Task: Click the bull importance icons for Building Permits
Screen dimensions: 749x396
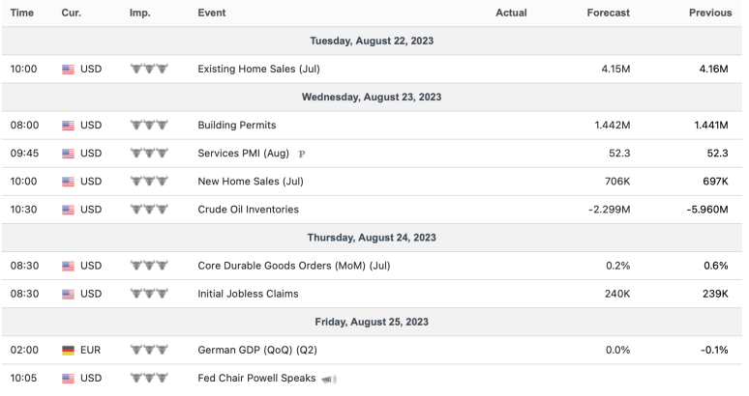Action: pos(148,126)
